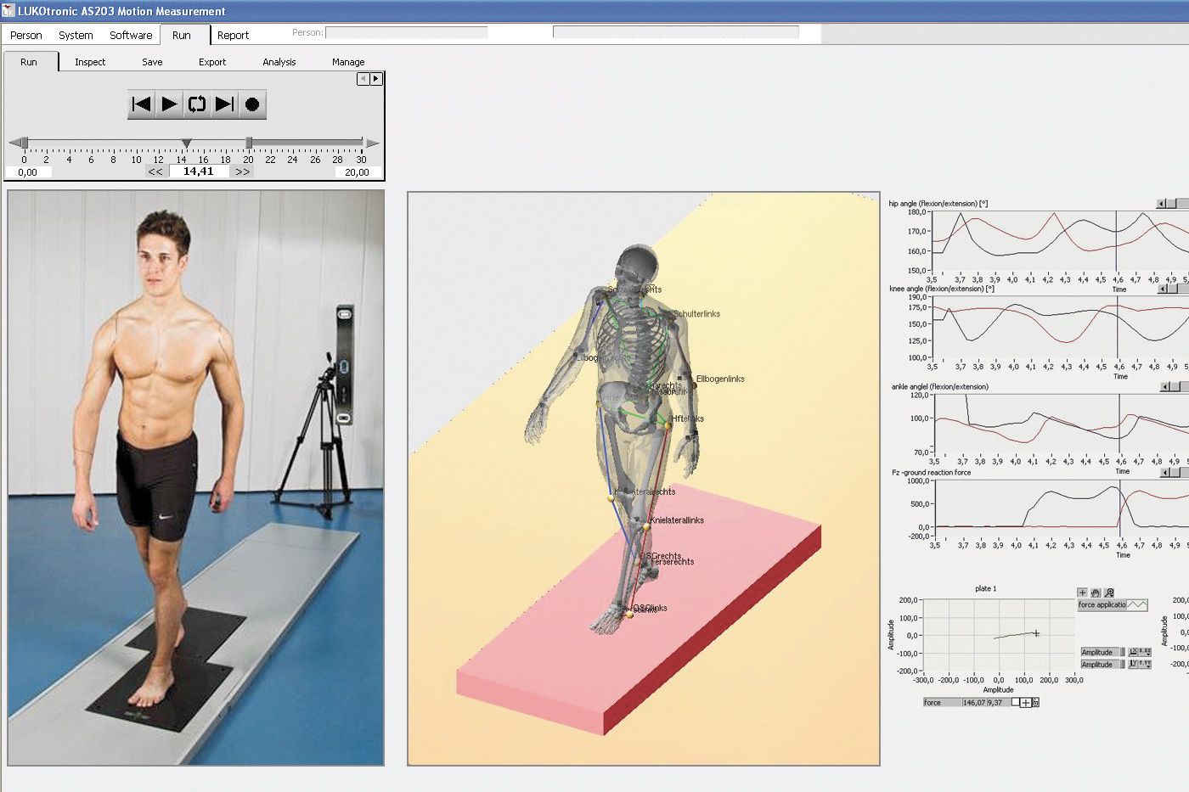Switch to the Inspect tab
This screenshot has width=1189, height=792.
90,62
